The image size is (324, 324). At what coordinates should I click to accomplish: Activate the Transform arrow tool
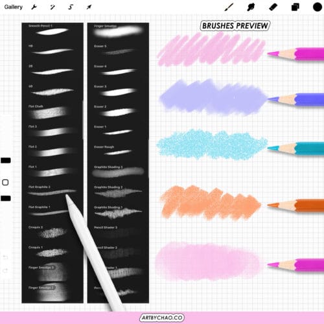tap(89, 7)
